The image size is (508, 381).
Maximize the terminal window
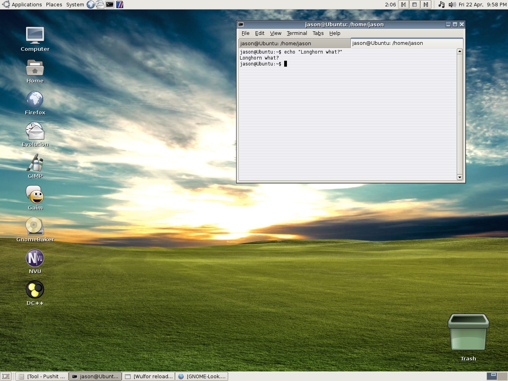click(455, 25)
